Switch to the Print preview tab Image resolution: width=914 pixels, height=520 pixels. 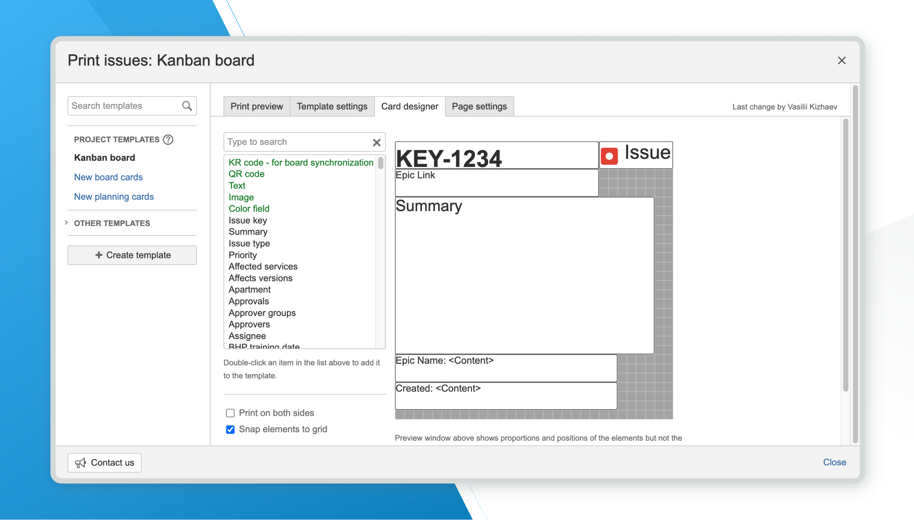pyautogui.click(x=256, y=106)
